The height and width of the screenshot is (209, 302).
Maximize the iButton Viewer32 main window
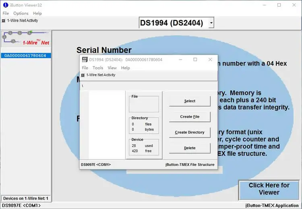pyautogui.click(x=279, y=5)
